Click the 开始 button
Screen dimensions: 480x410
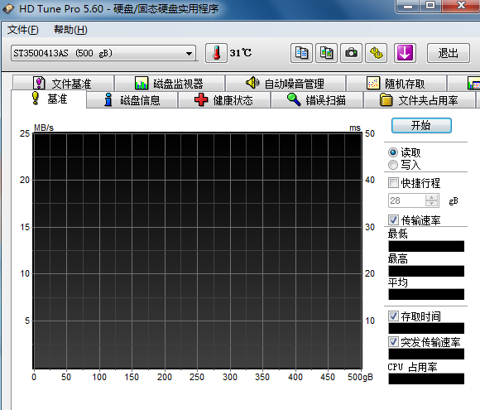click(x=421, y=125)
